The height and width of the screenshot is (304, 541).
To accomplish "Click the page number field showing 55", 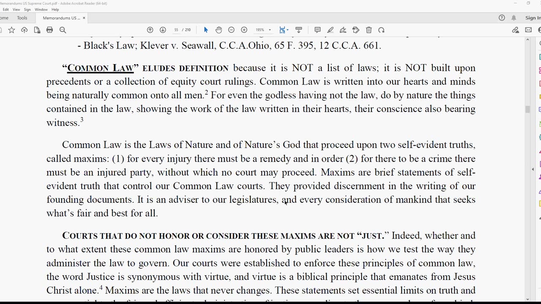I will click(x=176, y=30).
